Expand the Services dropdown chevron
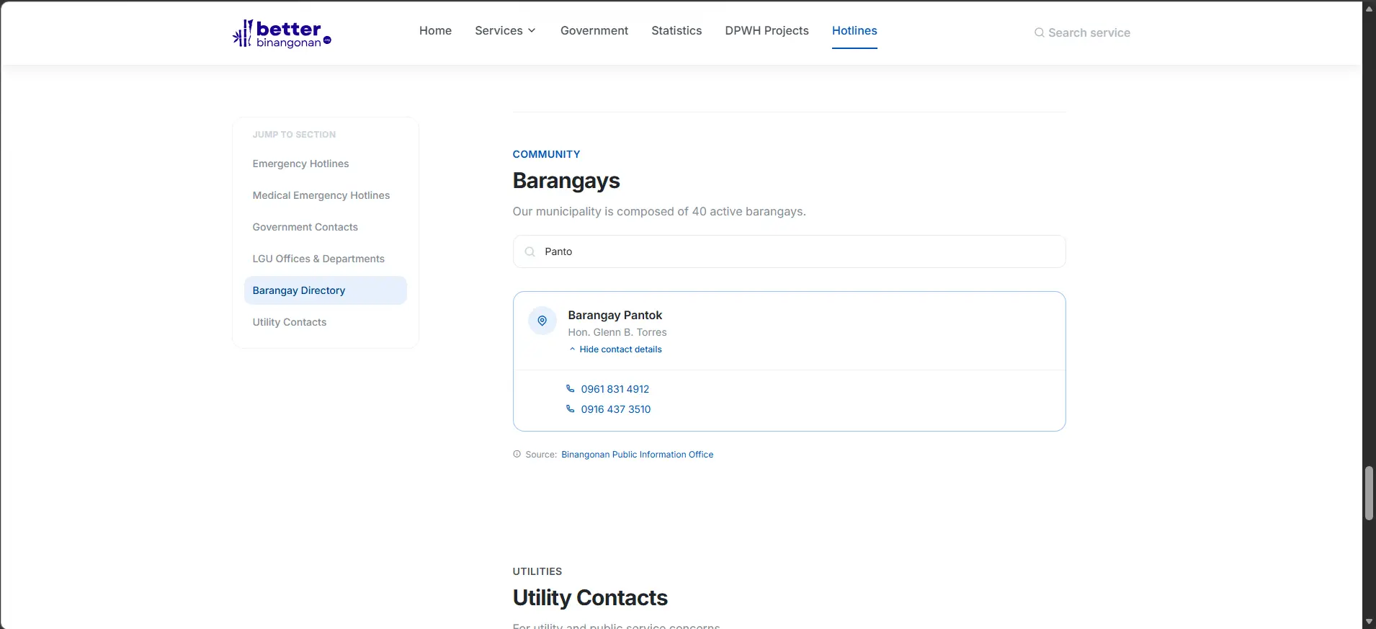 [532, 30]
